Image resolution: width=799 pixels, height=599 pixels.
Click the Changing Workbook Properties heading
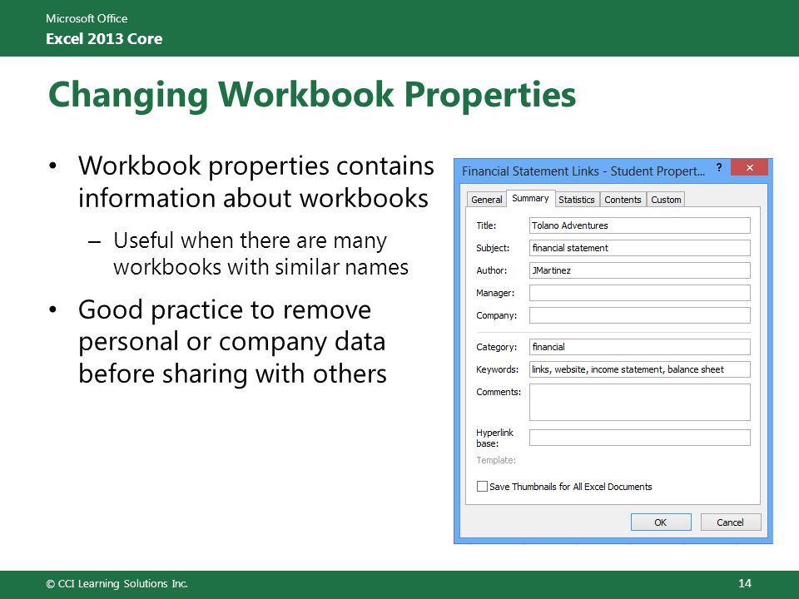312,95
